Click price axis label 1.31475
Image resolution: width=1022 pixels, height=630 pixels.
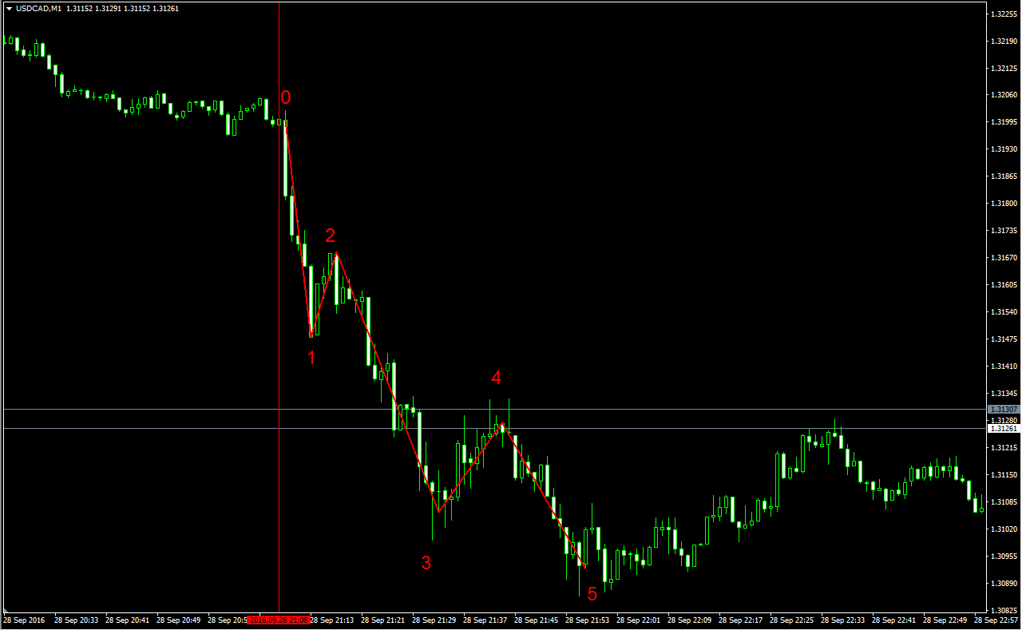coord(1003,339)
